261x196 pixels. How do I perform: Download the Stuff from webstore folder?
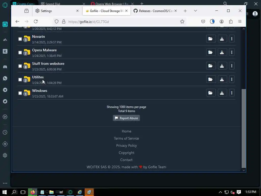(x=222, y=66)
